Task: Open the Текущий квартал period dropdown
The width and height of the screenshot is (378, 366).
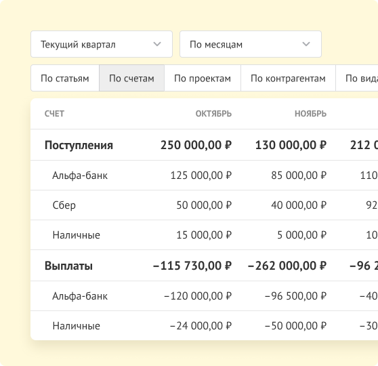Action: 102,44
